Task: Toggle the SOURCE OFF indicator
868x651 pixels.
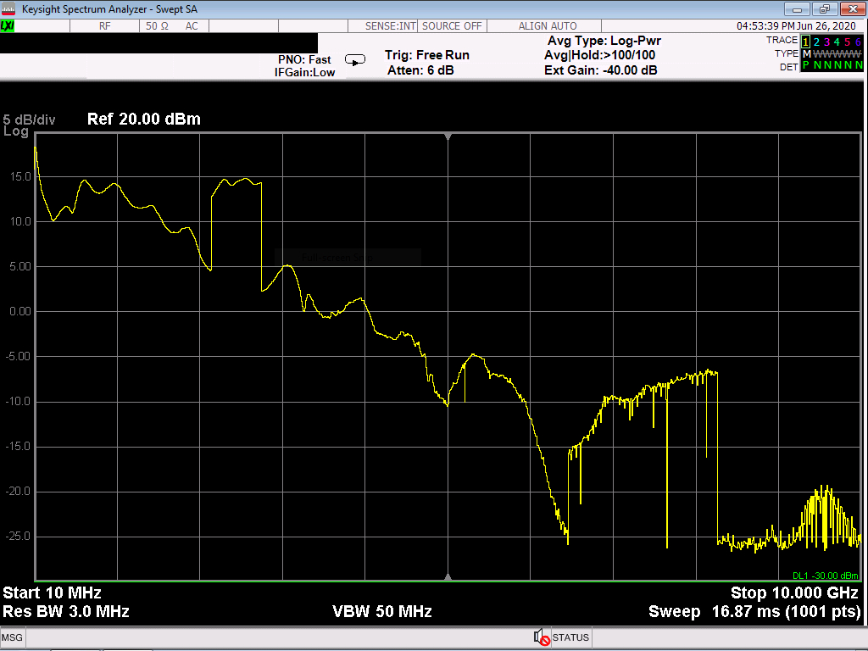Action: pyautogui.click(x=452, y=26)
